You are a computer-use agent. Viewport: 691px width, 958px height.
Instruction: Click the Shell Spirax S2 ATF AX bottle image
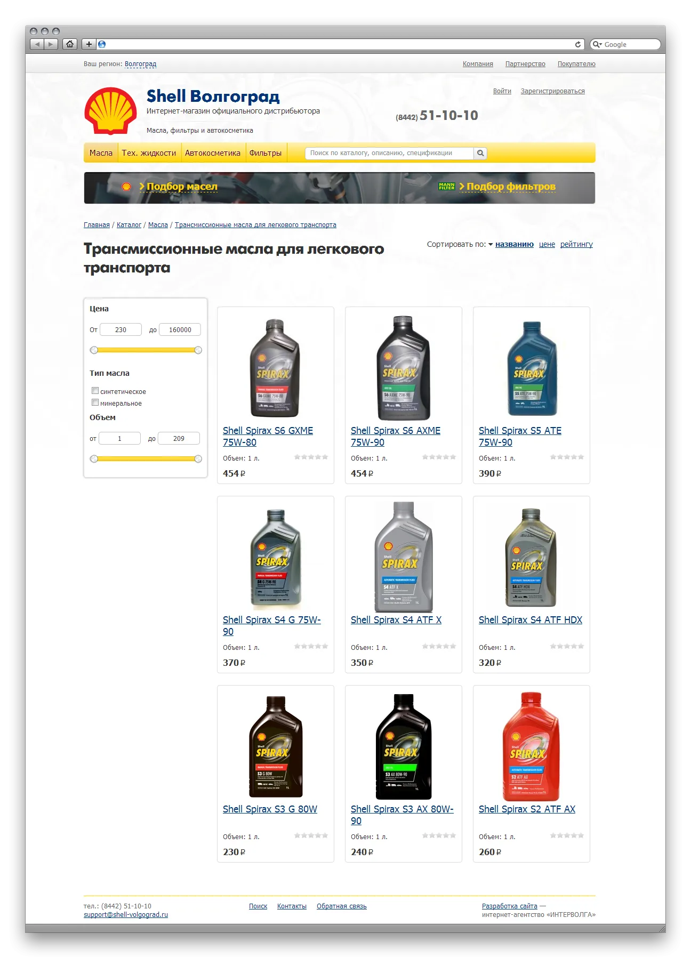coord(531,746)
